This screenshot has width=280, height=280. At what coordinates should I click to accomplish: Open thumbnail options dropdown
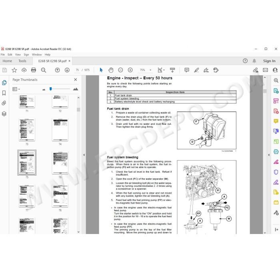(x=16, y=89)
